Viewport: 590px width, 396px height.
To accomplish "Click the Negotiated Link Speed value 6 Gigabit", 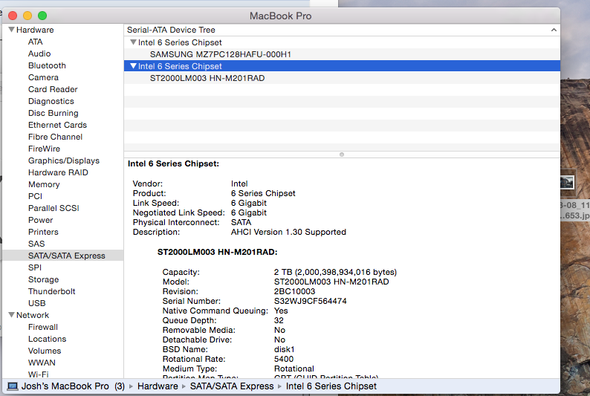I will click(249, 212).
